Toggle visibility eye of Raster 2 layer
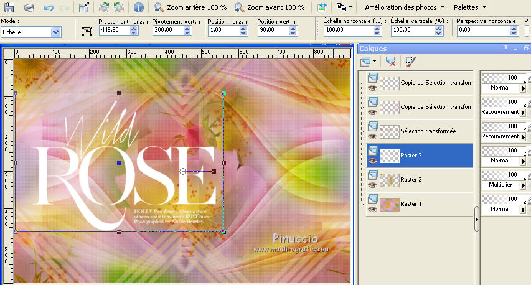Screen dimensions: 531x285 click(372, 185)
